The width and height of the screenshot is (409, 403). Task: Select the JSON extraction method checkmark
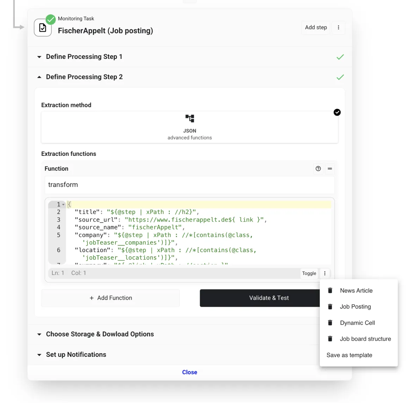point(337,112)
